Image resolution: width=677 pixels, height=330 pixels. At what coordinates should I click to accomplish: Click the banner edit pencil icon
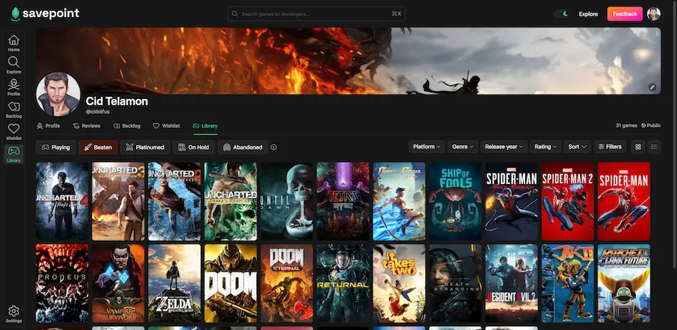click(652, 87)
